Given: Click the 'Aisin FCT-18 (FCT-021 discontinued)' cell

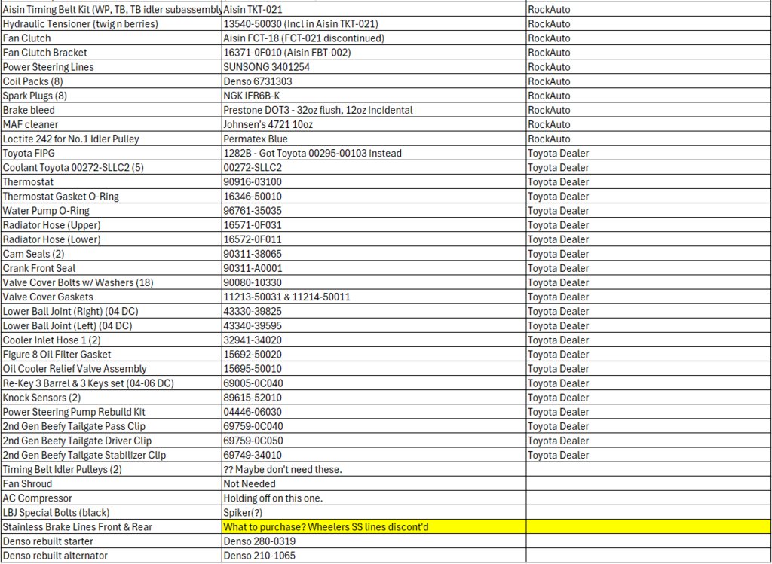Looking at the screenshot, I should click(374, 38).
